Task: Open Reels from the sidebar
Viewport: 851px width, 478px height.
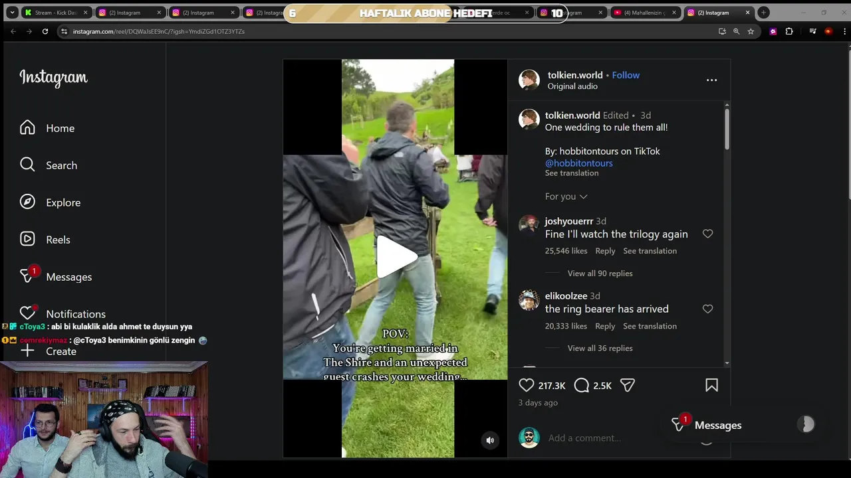Action: pyautogui.click(x=45, y=240)
